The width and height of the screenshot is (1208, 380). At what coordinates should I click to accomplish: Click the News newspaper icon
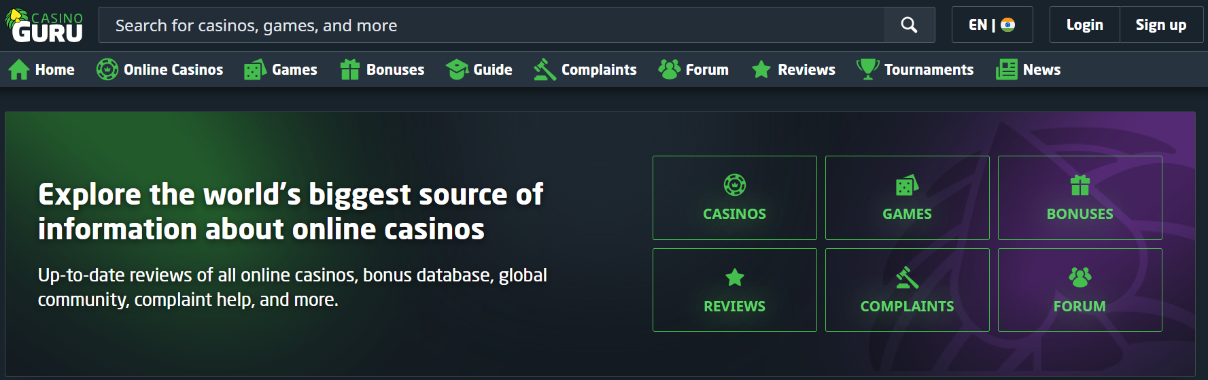(1007, 69)
